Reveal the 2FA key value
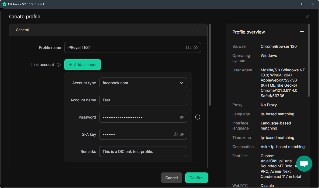Screen dimensions: 319x188 (x=182, y=134)
